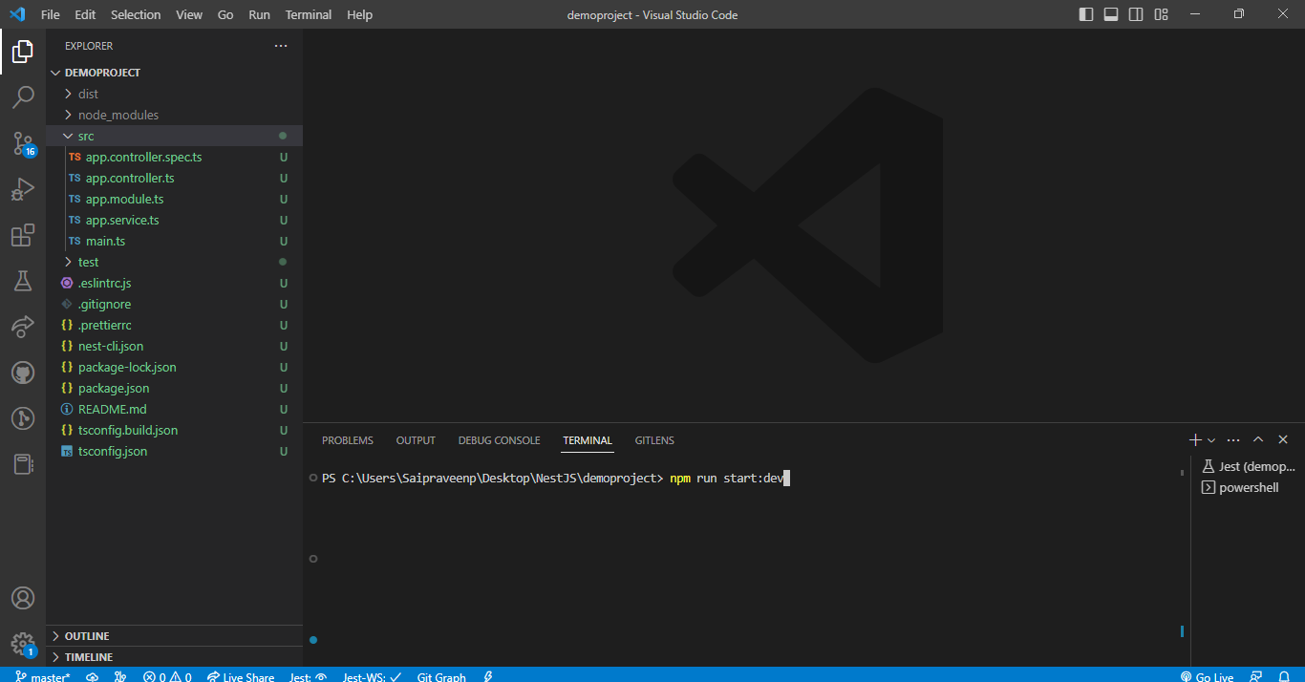Open the Terminal menu in menu bar

point(309,14)
